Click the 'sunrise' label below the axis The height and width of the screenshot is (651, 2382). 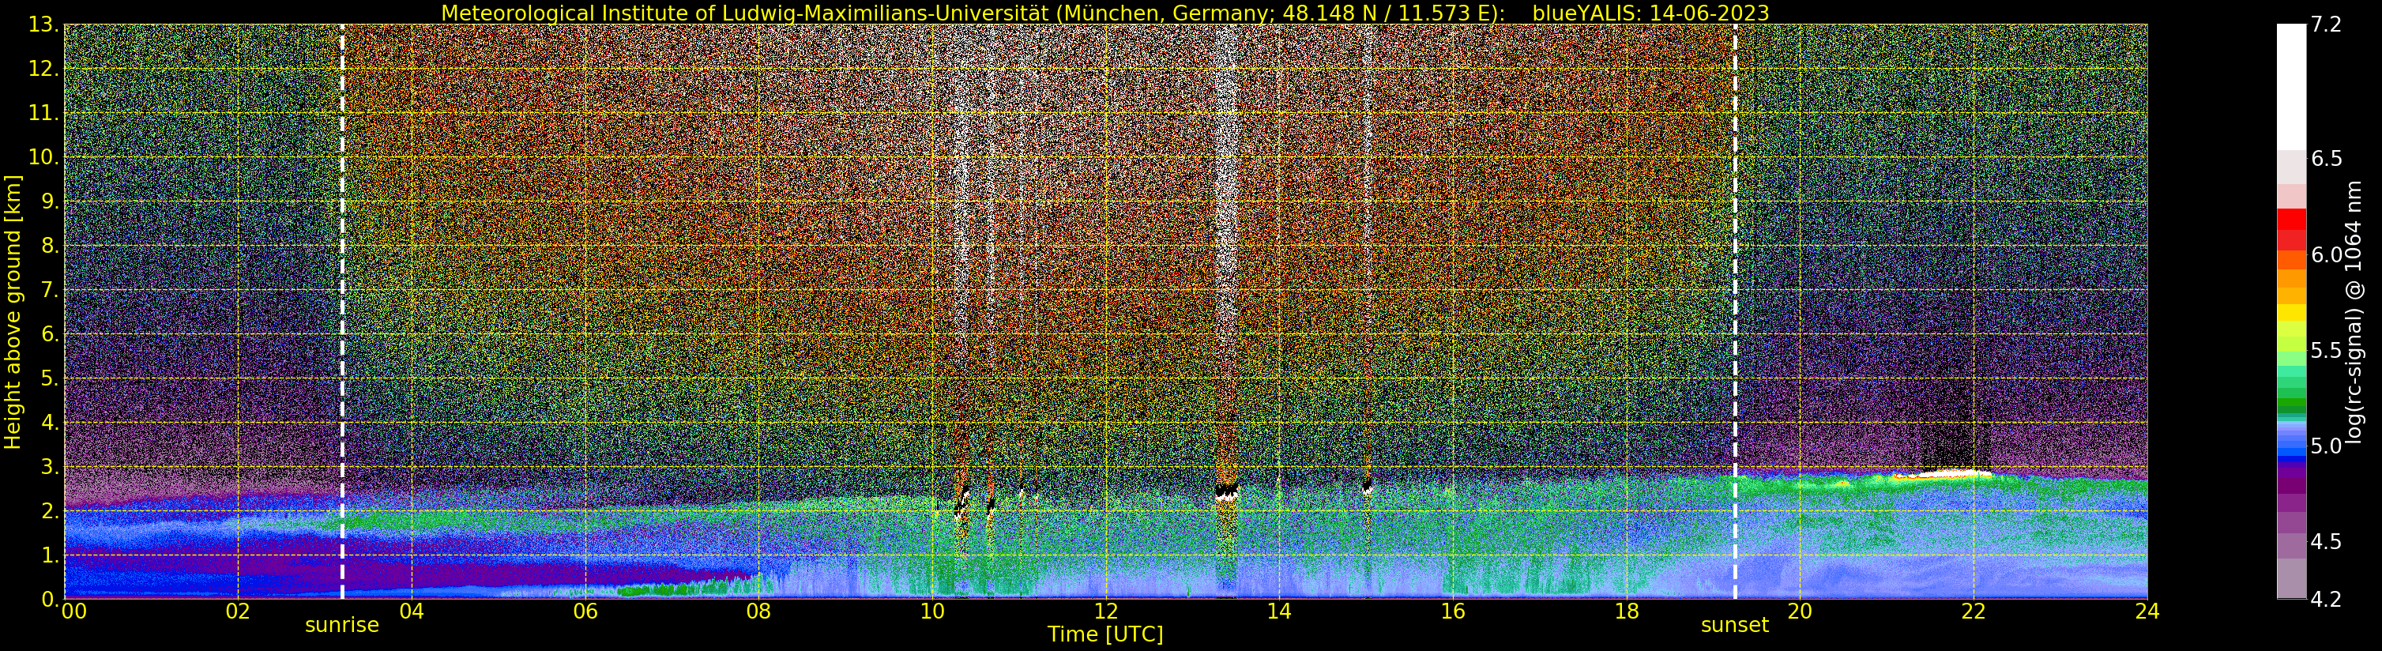tap(342, 625)
